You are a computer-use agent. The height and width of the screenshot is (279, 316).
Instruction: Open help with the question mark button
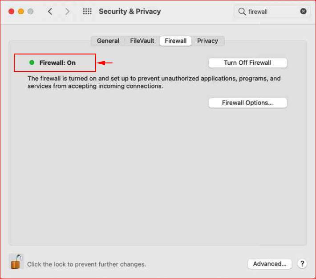tap(302, 264)
